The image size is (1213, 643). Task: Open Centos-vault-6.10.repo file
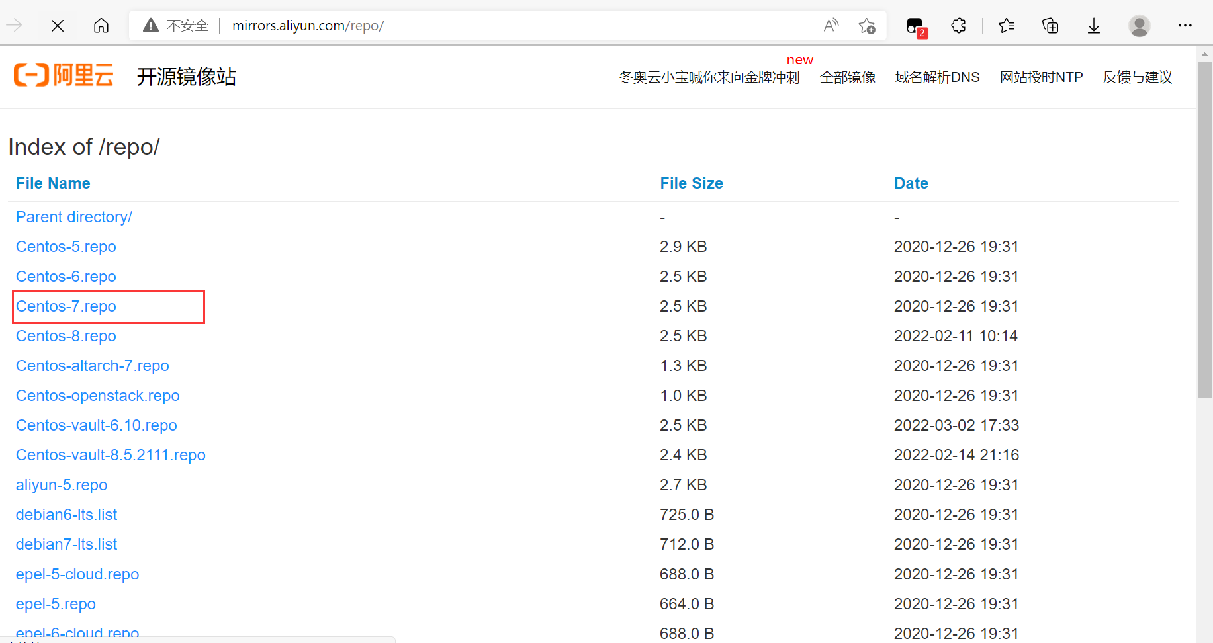(x=97, y=425)
